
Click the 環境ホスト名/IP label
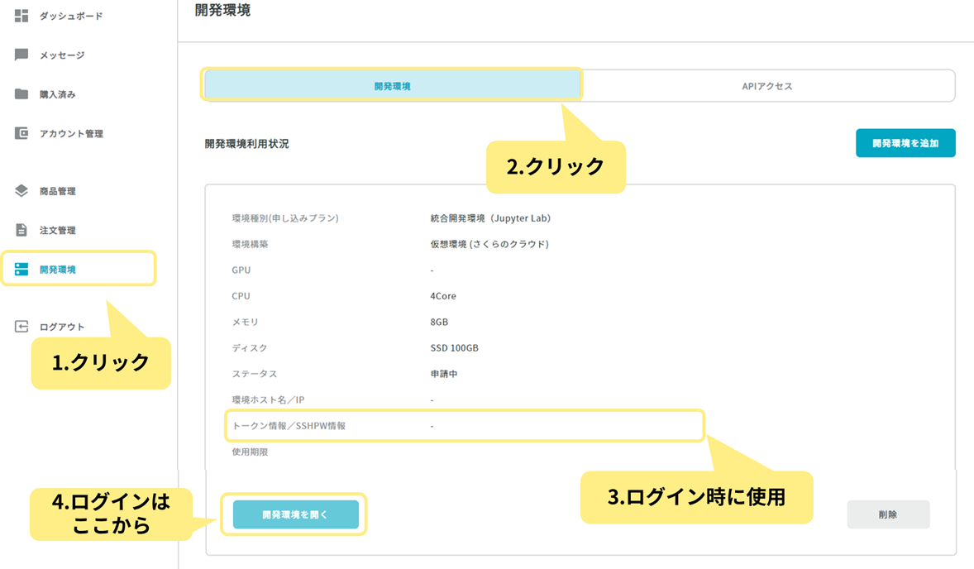[x=269, y=400]
